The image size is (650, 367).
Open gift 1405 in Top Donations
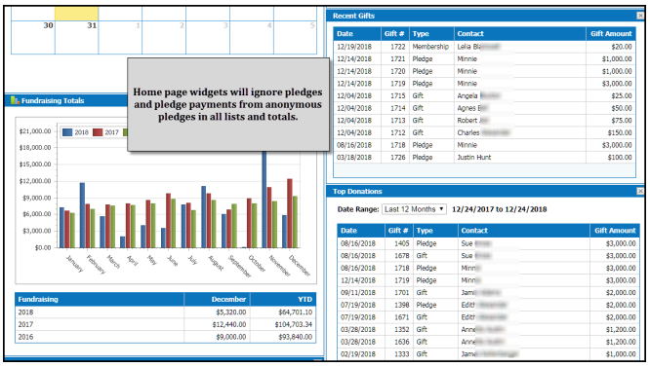tap(488, 243)
